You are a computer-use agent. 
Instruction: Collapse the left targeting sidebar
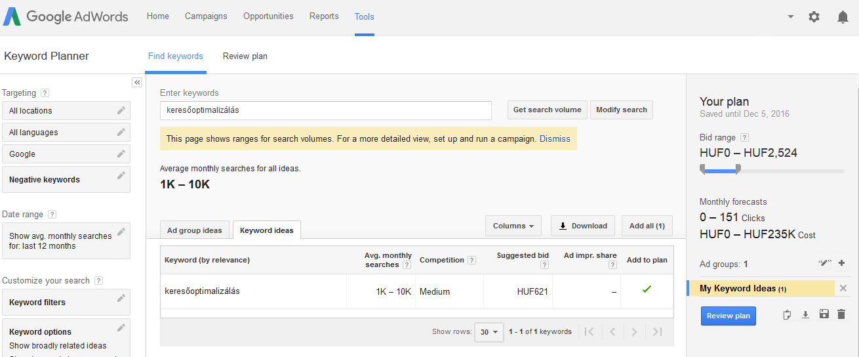pyautogui.click(x=137, y=83)
